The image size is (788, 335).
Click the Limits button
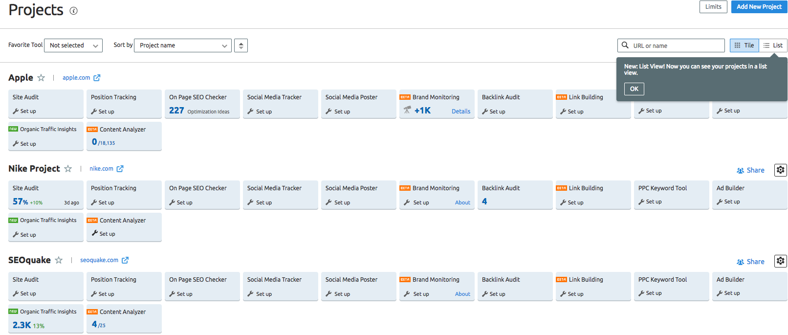pyautogui.click(x=713, y=7)
